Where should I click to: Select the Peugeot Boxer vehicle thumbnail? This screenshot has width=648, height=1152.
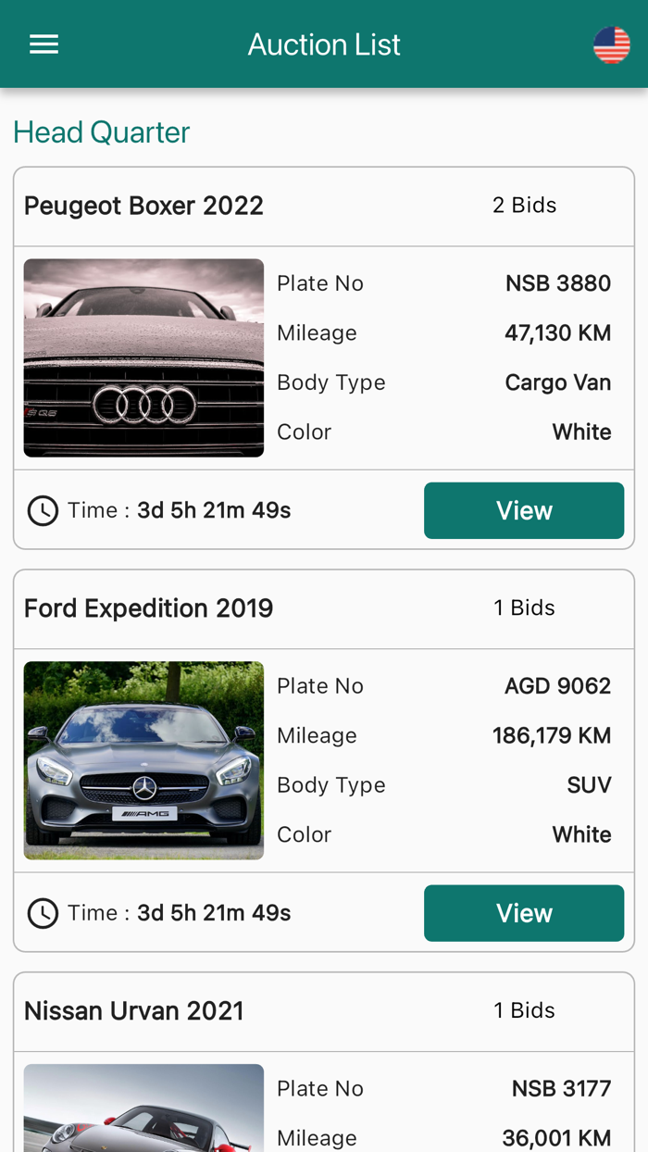(x=143, y=357)
